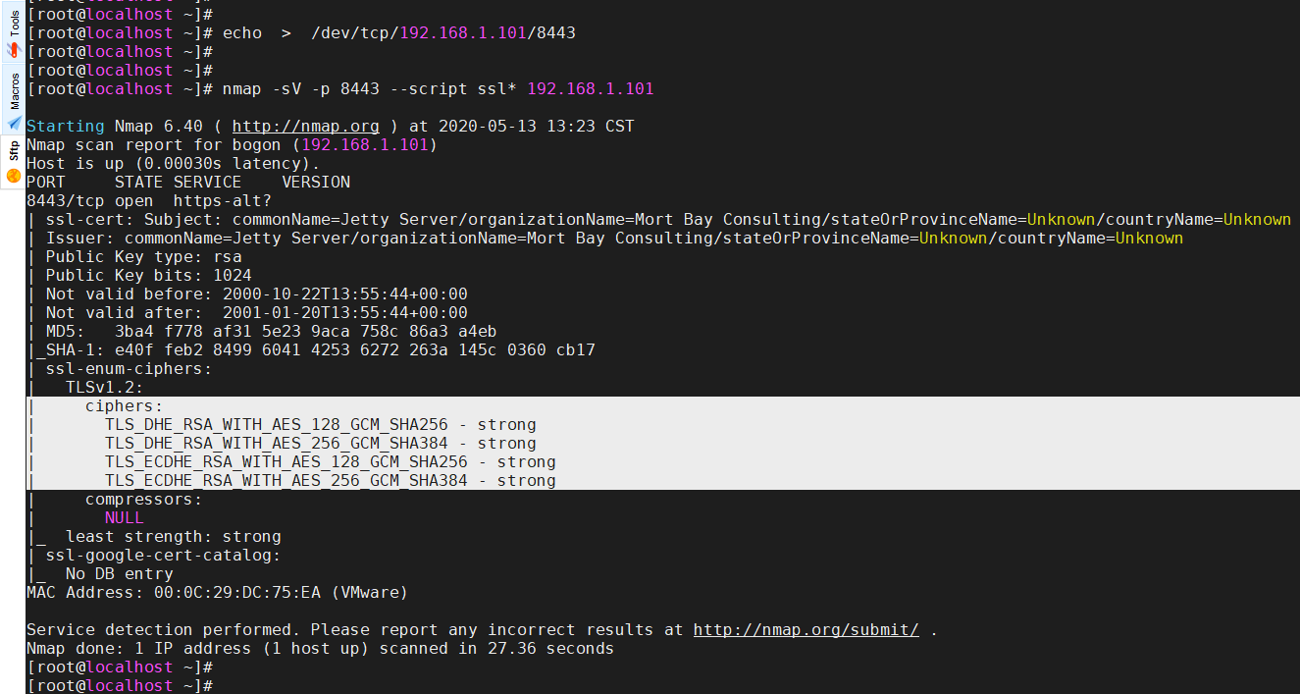1300x694 pixels.
Task: Click the magenta NULL compressor entry
Action: click(x=125, y=518)
